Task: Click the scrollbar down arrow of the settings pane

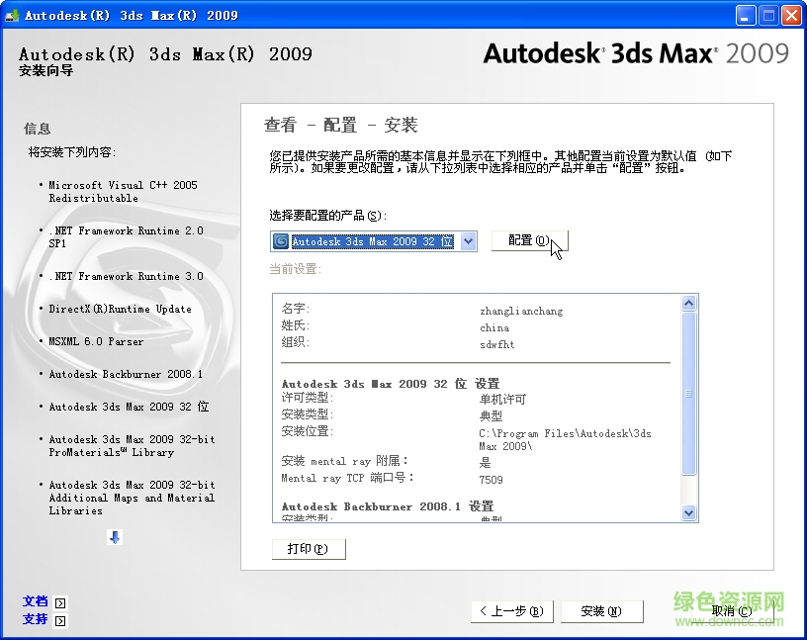Action: pos(689,512)
